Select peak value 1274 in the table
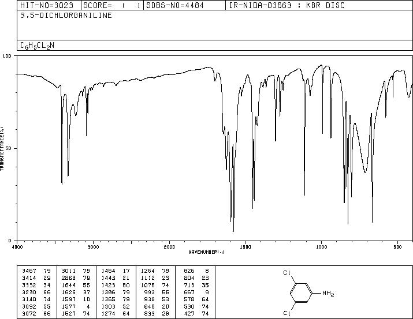Screen dimensions: 413x319 pyautogui.click(x=108, y=313)
